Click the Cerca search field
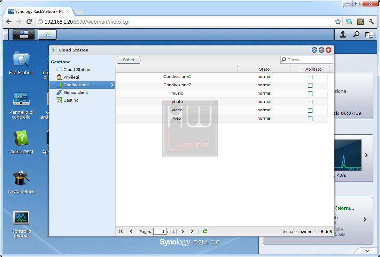The image size is (380, 257). (307, 60)
